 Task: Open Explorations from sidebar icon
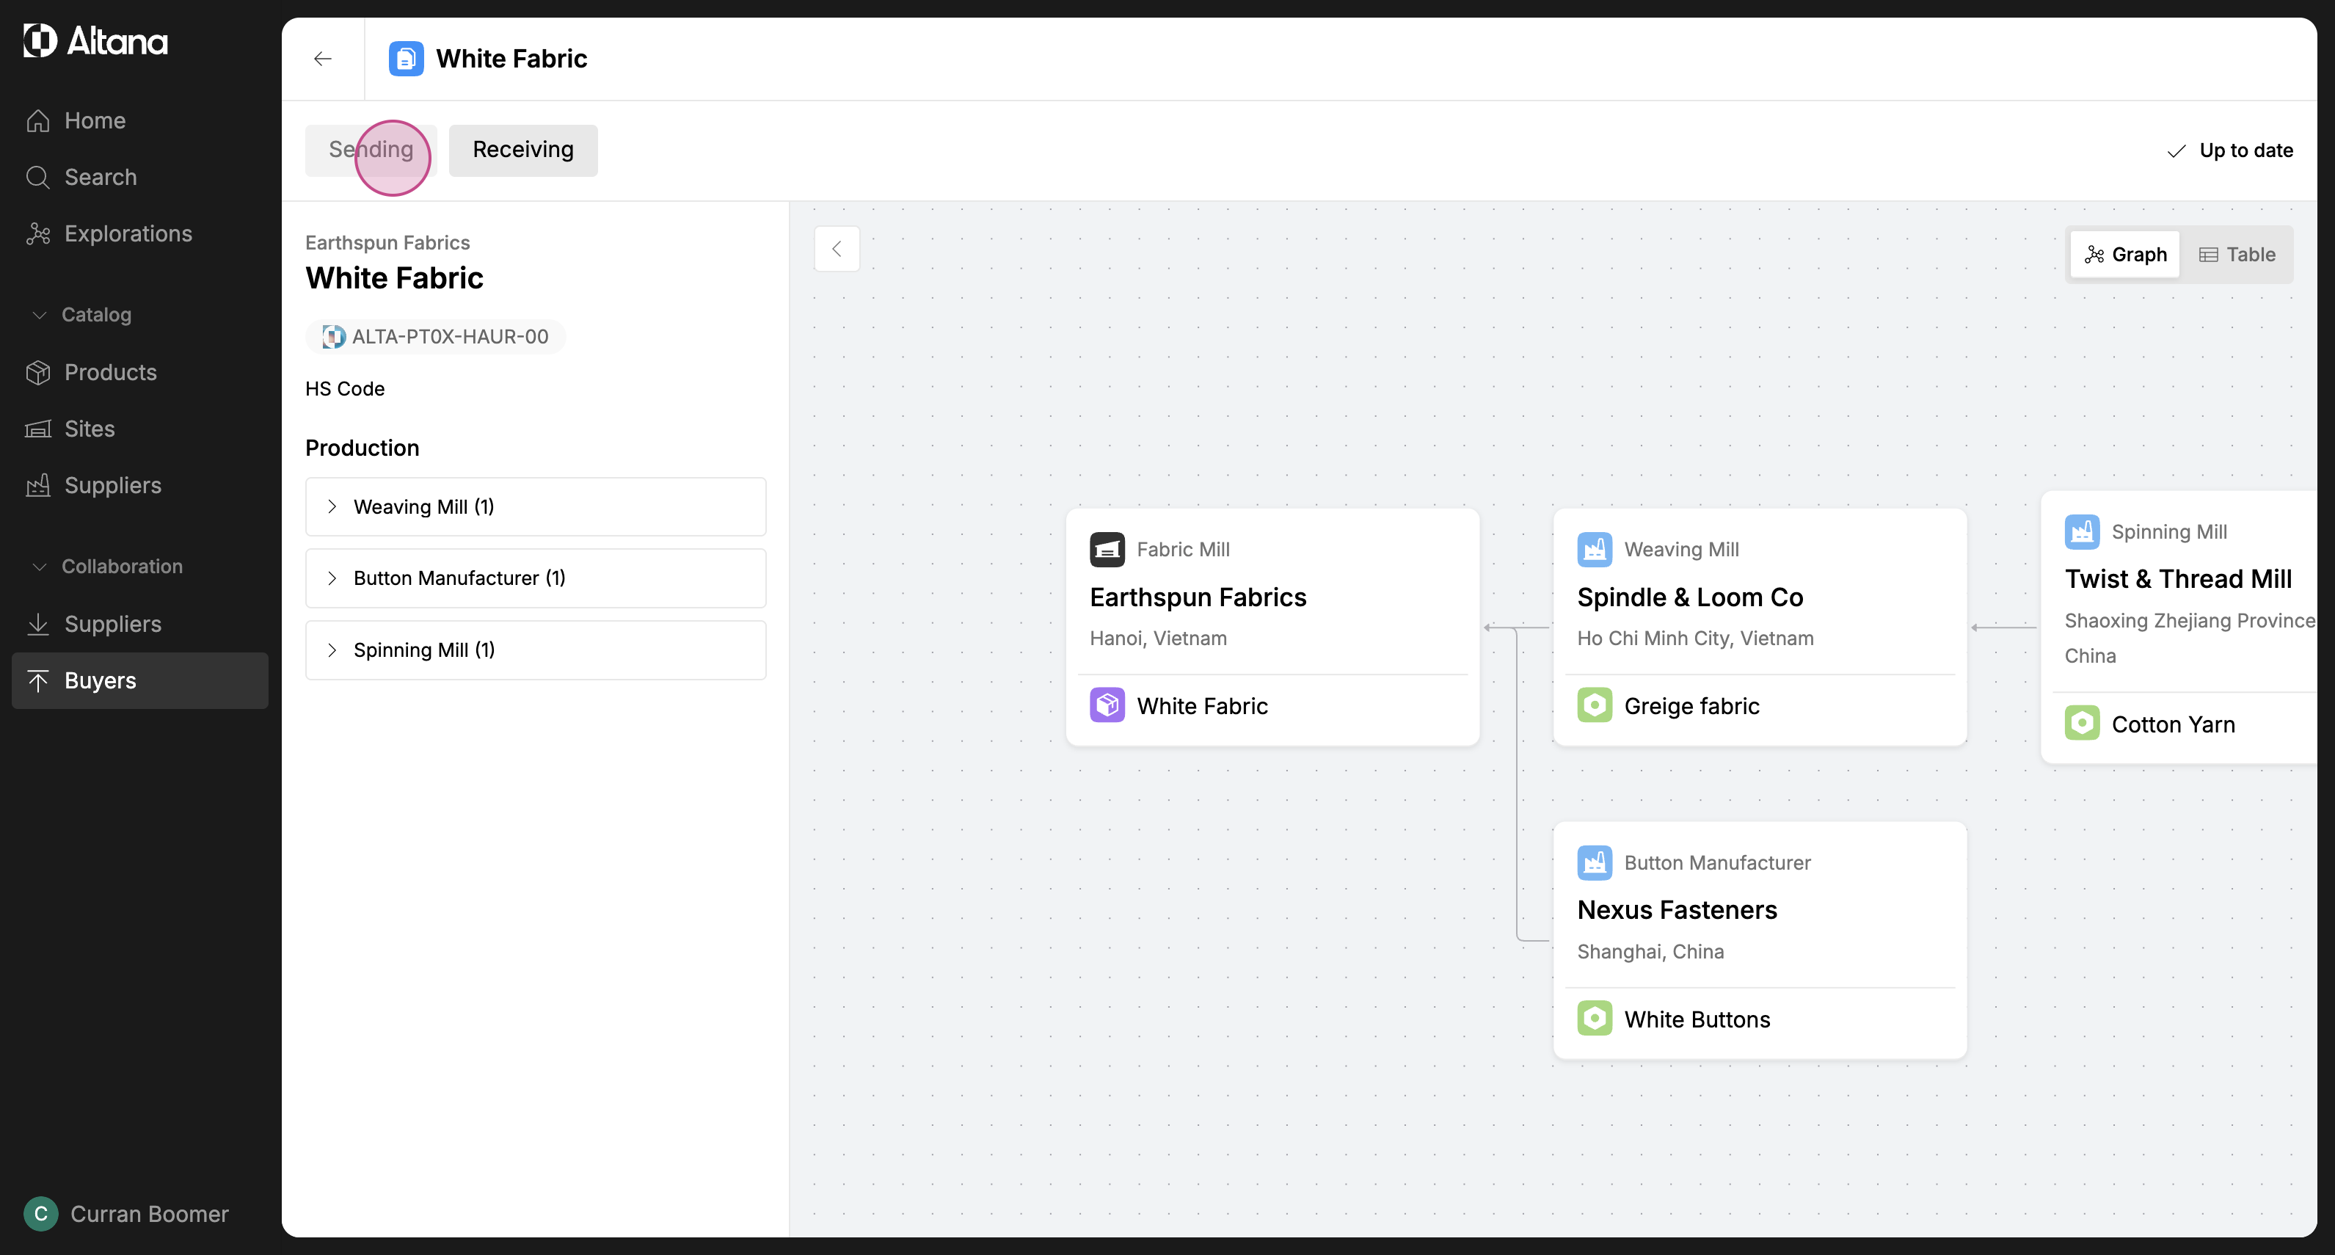click(x=38, y=234)
